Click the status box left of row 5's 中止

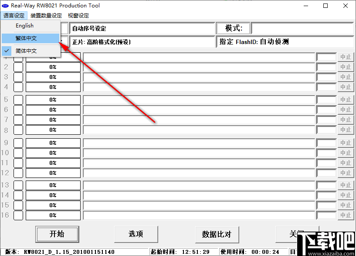(x=326, y=99)
